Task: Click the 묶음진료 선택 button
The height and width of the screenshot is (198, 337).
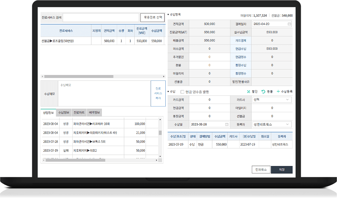Action: pos(152,18)
